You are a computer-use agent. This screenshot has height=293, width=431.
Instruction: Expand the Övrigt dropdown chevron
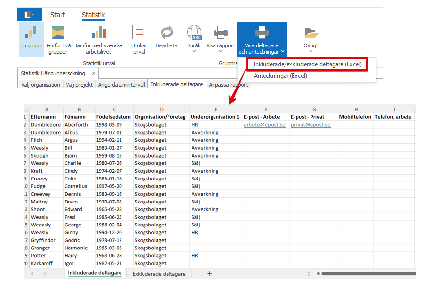pos(311,51)
